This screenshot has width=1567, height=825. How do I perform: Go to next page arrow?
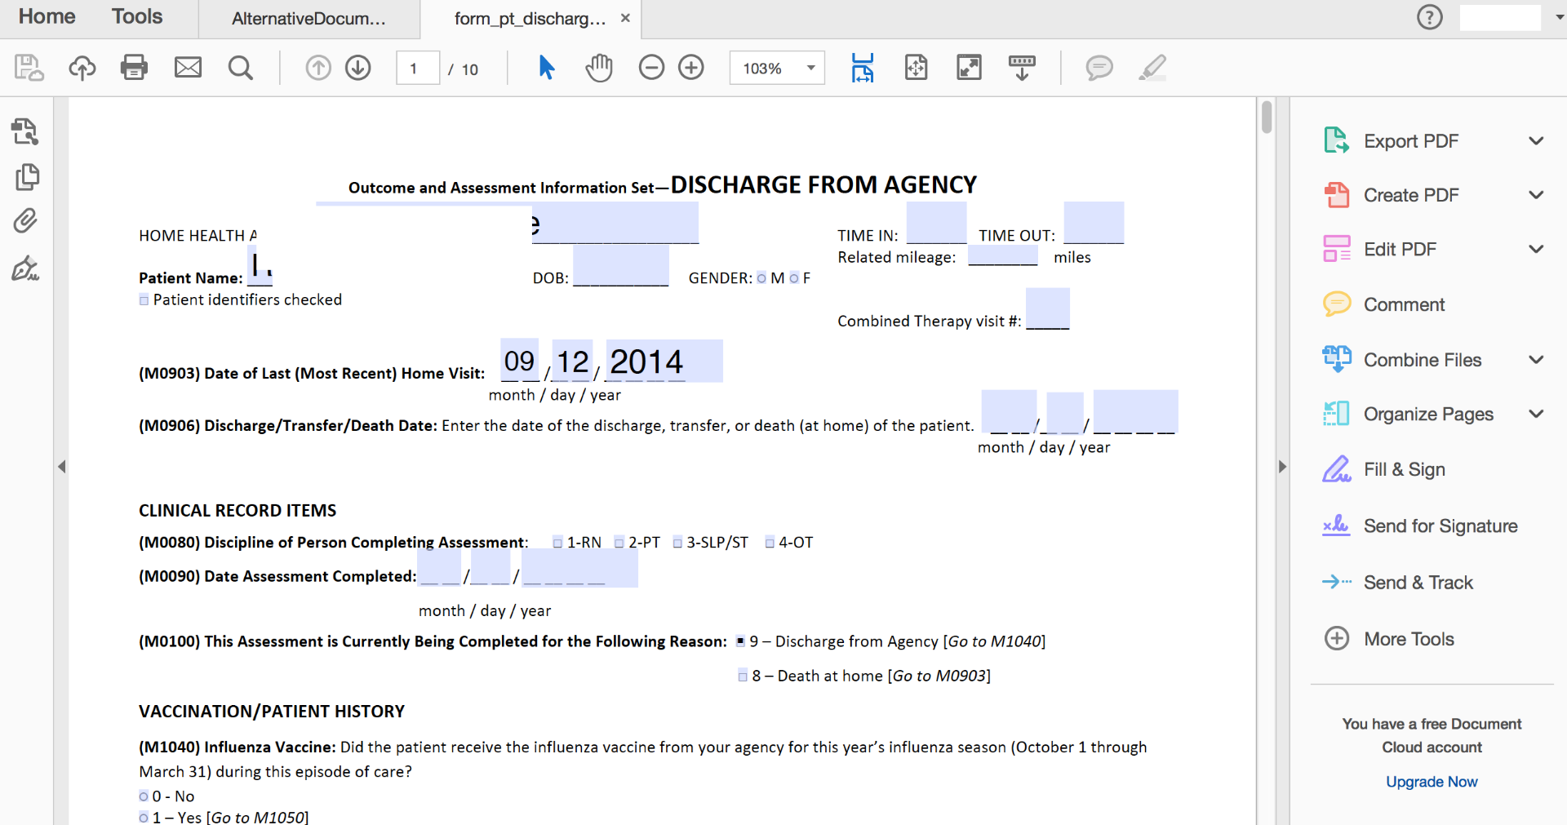click(x=357, y=68)
